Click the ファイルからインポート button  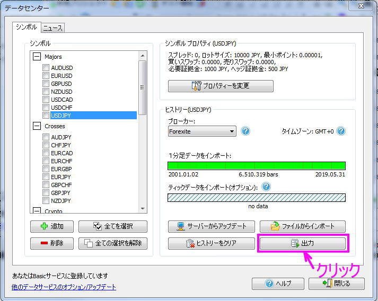point(303,226)
